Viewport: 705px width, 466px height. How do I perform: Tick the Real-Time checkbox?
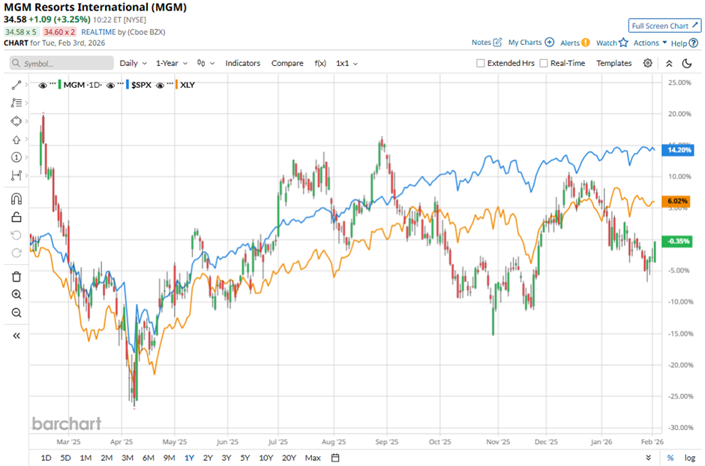point(544,64)
